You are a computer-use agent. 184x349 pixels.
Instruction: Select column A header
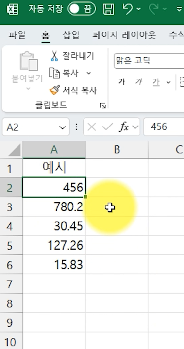pyautogui.click(x=54, y=150)
